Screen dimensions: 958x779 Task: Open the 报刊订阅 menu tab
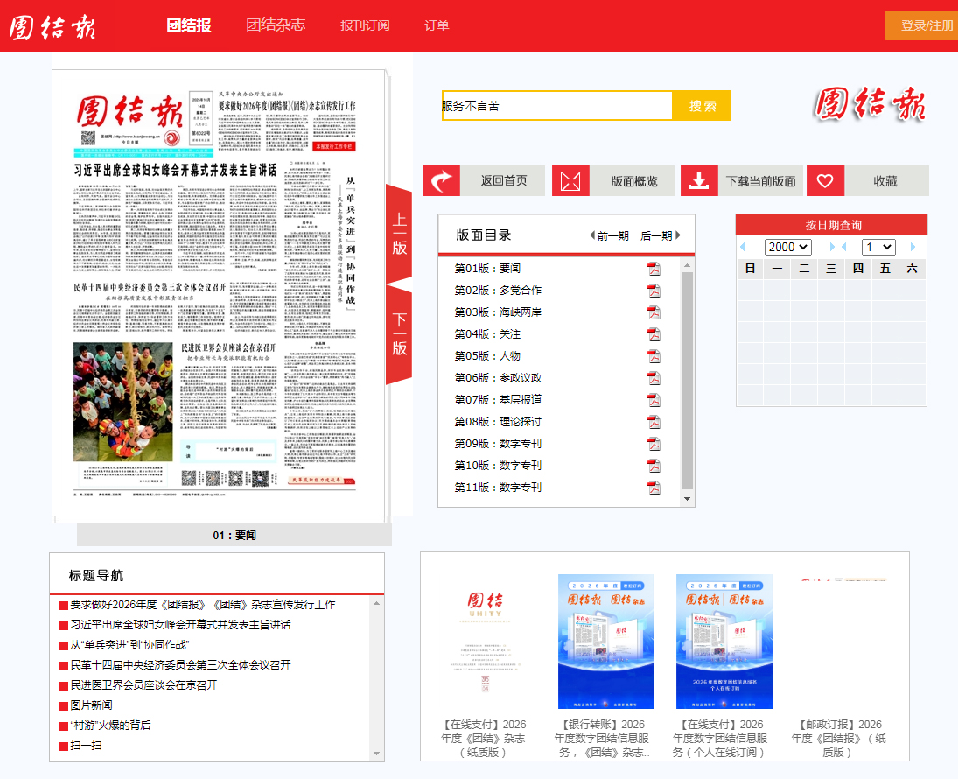pos(365,25)
